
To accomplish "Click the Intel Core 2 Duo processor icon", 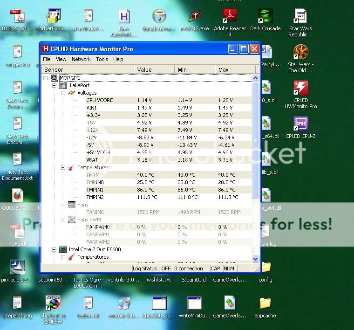I will click(x=63, y=249).
